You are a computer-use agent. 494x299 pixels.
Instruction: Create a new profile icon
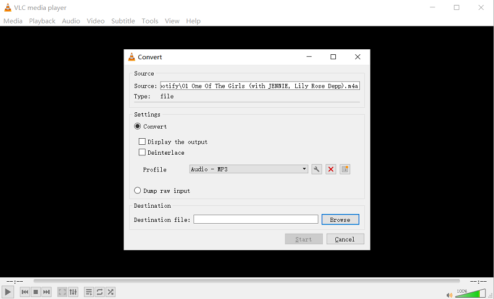pos(345,169)
